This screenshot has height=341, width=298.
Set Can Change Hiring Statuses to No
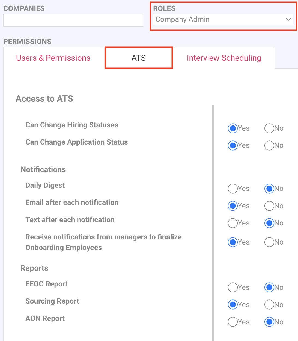click(x=269, y=128)
